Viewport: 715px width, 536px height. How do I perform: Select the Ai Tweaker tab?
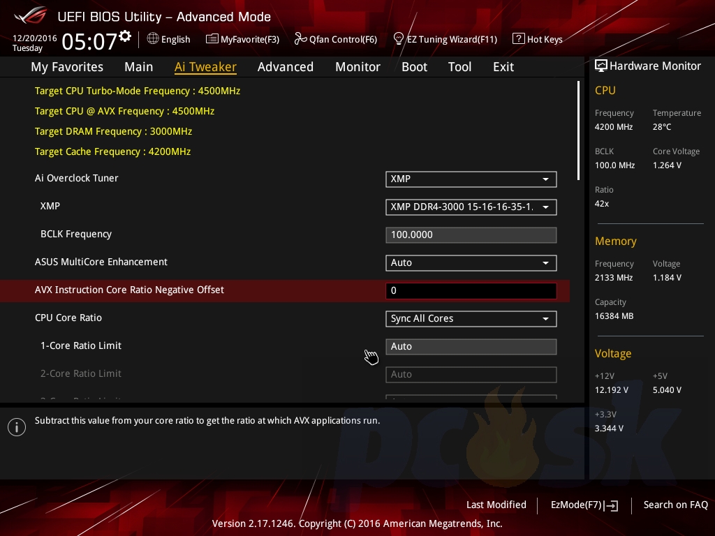pyautogui.click(x=205, y=67)
